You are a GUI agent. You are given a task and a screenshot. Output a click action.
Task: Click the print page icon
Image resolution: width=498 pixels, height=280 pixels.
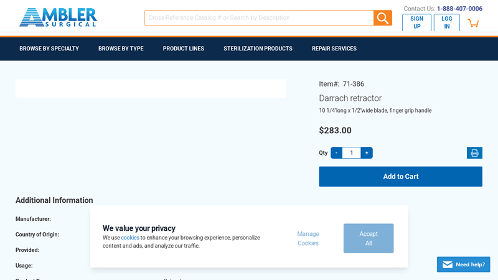point(474,153)
